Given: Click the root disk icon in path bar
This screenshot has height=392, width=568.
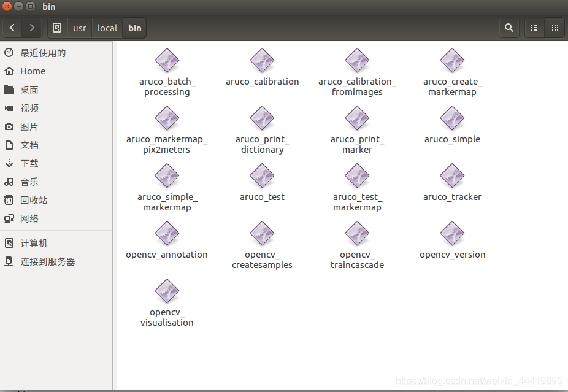Looking at the screenshot, I should [x=57, y=28].
